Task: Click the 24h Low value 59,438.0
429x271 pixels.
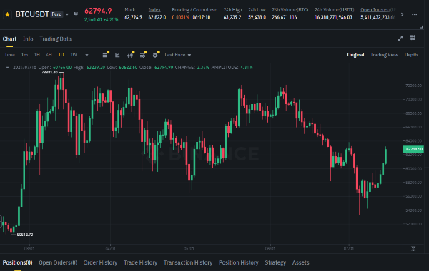Action: [x=257, y=17]
